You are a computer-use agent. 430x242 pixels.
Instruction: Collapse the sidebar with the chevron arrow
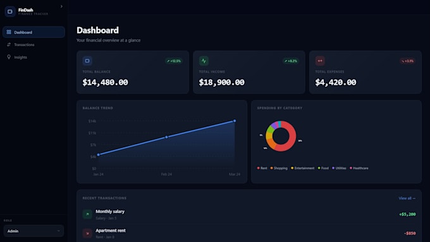(61, 6)
